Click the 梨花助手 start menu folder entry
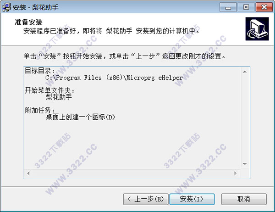Image resolution: width=275 pixels, height=212 pixels. click(x=59, y=97)
